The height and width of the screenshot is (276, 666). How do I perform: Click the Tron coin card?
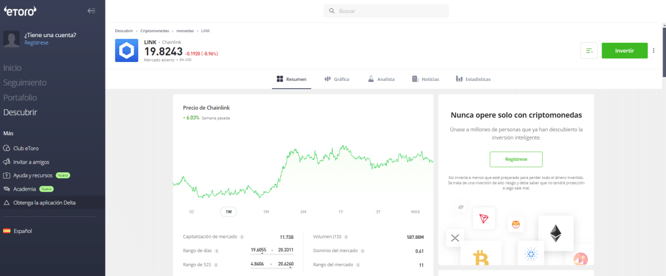pos(483,218)
